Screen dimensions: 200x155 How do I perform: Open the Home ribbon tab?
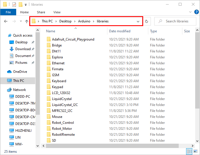click(x=24, y=12)
